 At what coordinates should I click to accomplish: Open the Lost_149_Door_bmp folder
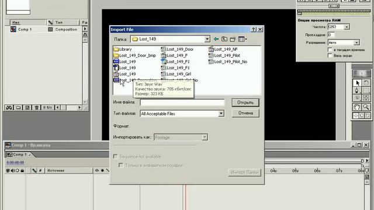tap(135, 55)
